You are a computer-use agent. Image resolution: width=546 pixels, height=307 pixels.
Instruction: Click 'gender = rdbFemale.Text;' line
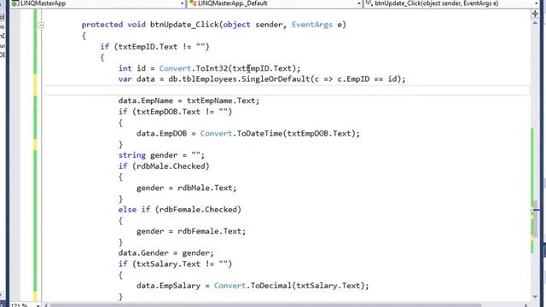[x=191, y=231]
